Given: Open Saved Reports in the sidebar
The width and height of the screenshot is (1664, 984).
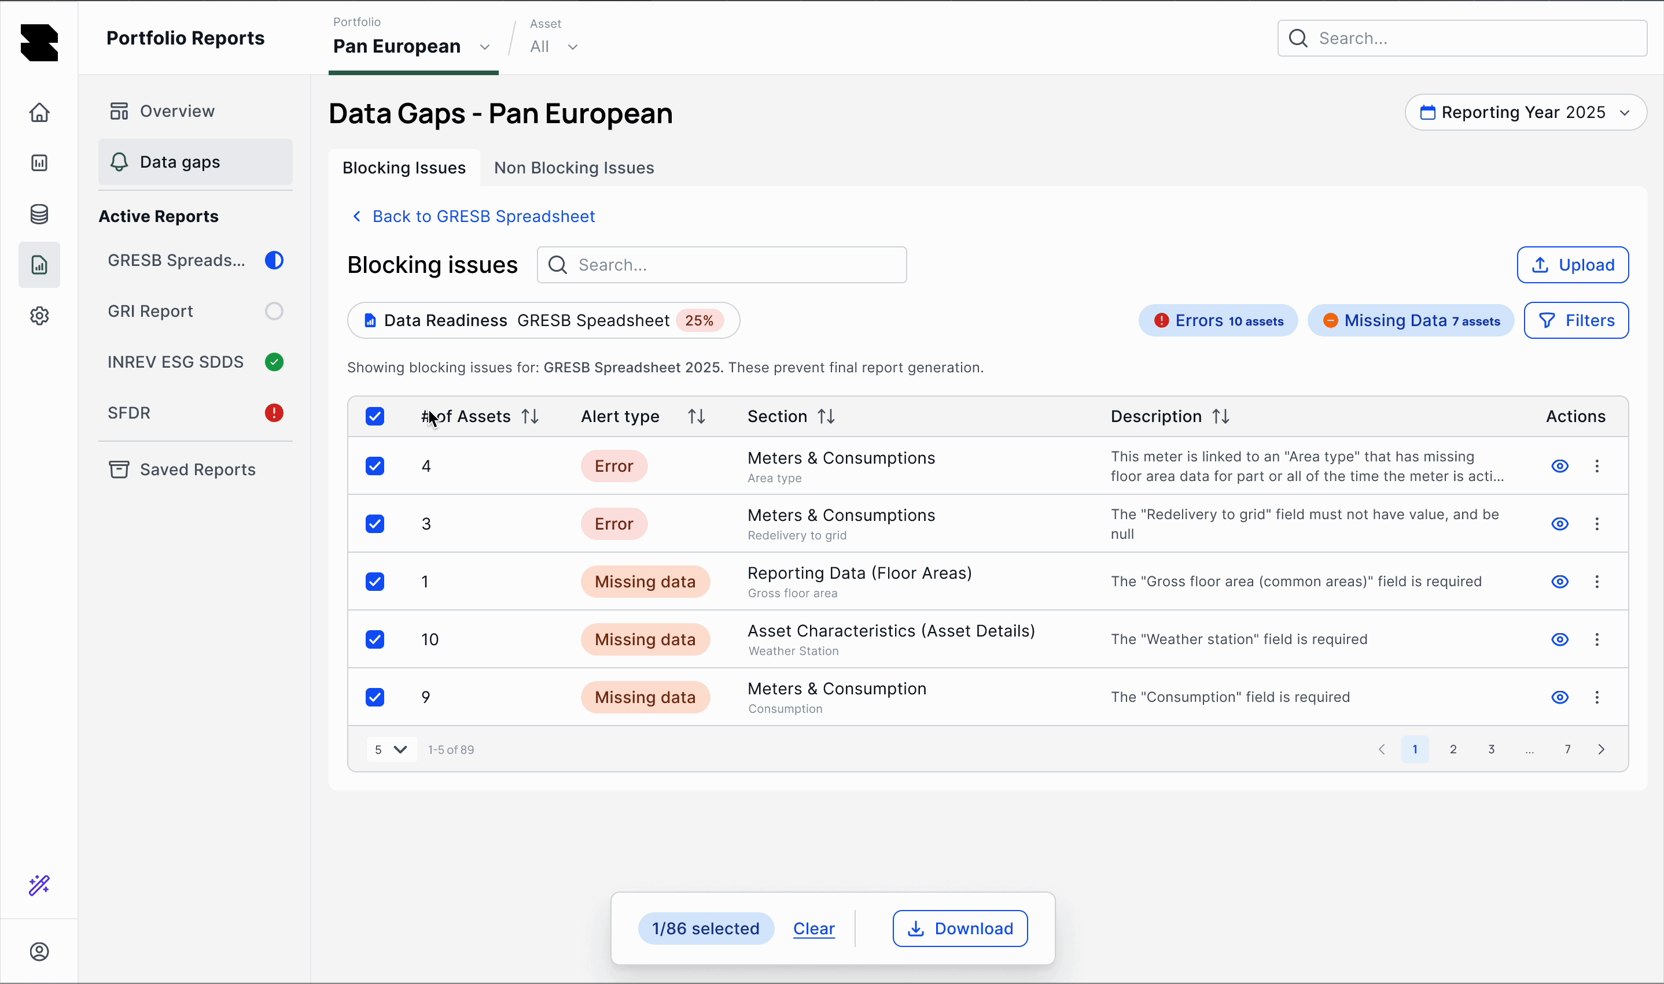Looking at the screenshot, I should click(x=195, y=469).
